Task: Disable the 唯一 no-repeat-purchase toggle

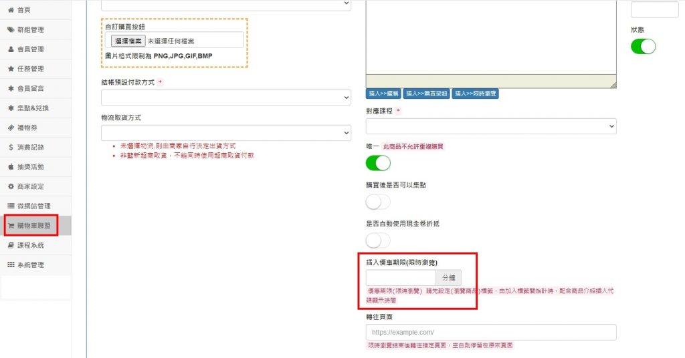Action: tap(378, 163)
